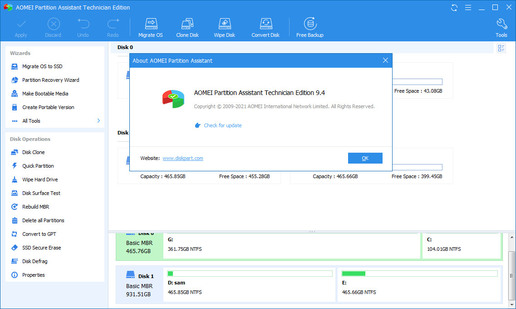This screenshot has width=516, height=309.
Task: Click 'Capacity : 465.66GB' text
Action: click(x=335, y=177)
